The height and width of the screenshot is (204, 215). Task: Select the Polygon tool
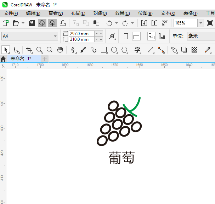tap(124, 50)
